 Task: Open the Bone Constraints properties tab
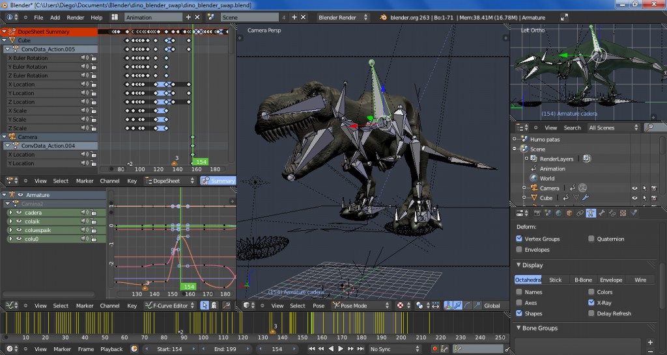click(612, 213)
